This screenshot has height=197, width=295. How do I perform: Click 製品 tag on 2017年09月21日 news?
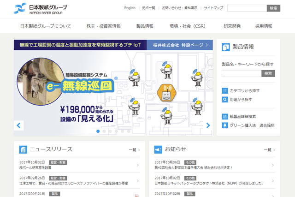coord(54,194)
